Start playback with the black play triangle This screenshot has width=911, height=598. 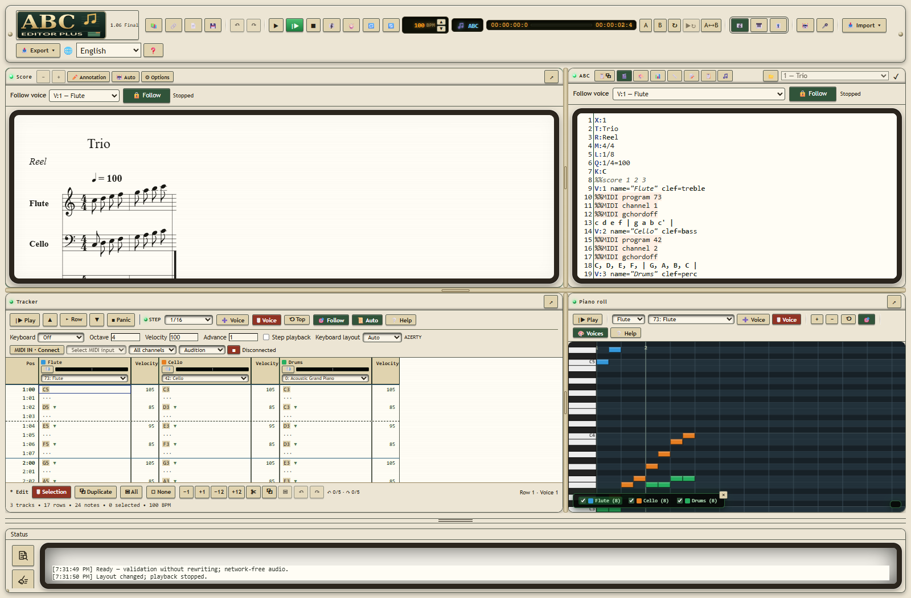(276, 25)
